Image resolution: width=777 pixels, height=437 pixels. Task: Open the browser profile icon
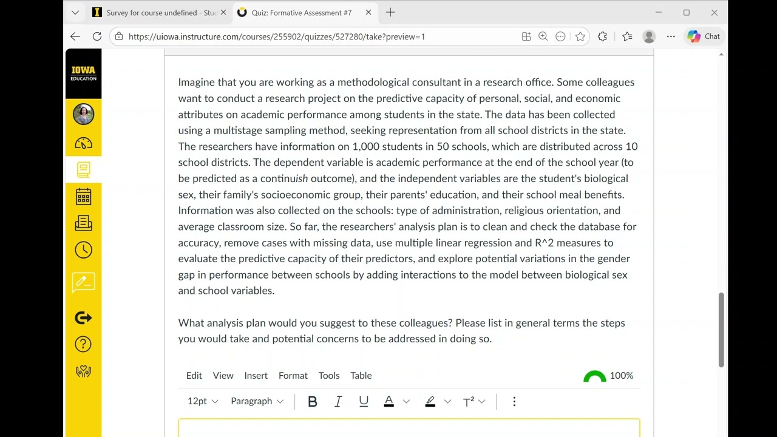[649, 36]
